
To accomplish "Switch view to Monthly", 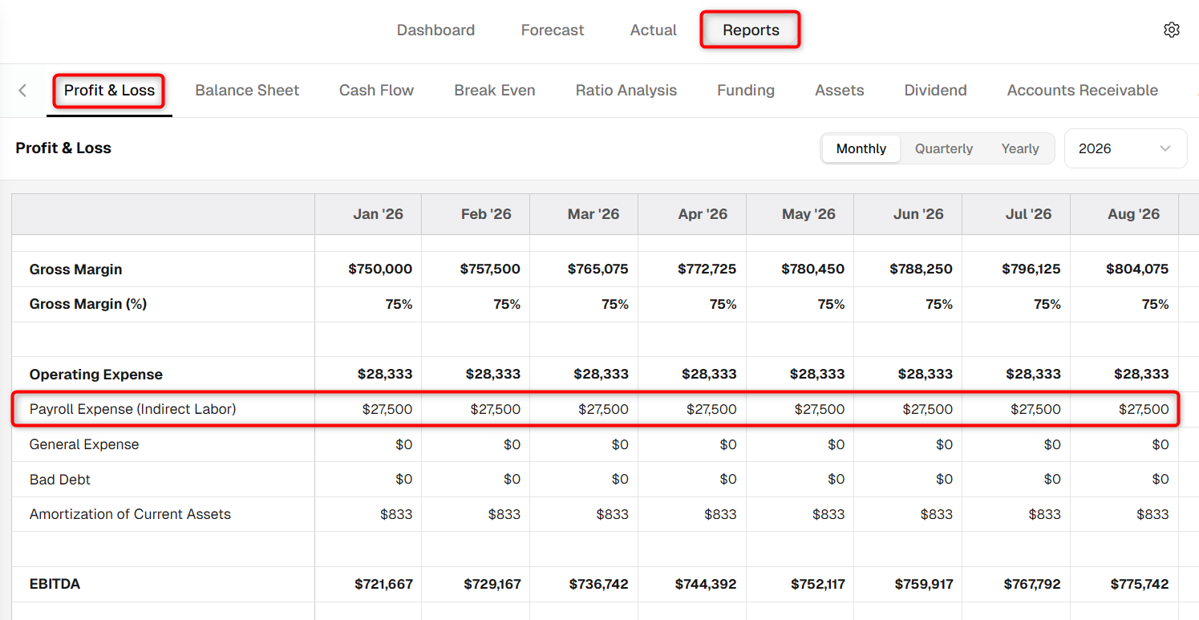I will coord(861,148).
